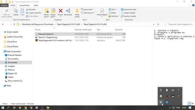Switch to details view layout icon
The width and height of the screenshot is (195, 110).
pos(189,104)
